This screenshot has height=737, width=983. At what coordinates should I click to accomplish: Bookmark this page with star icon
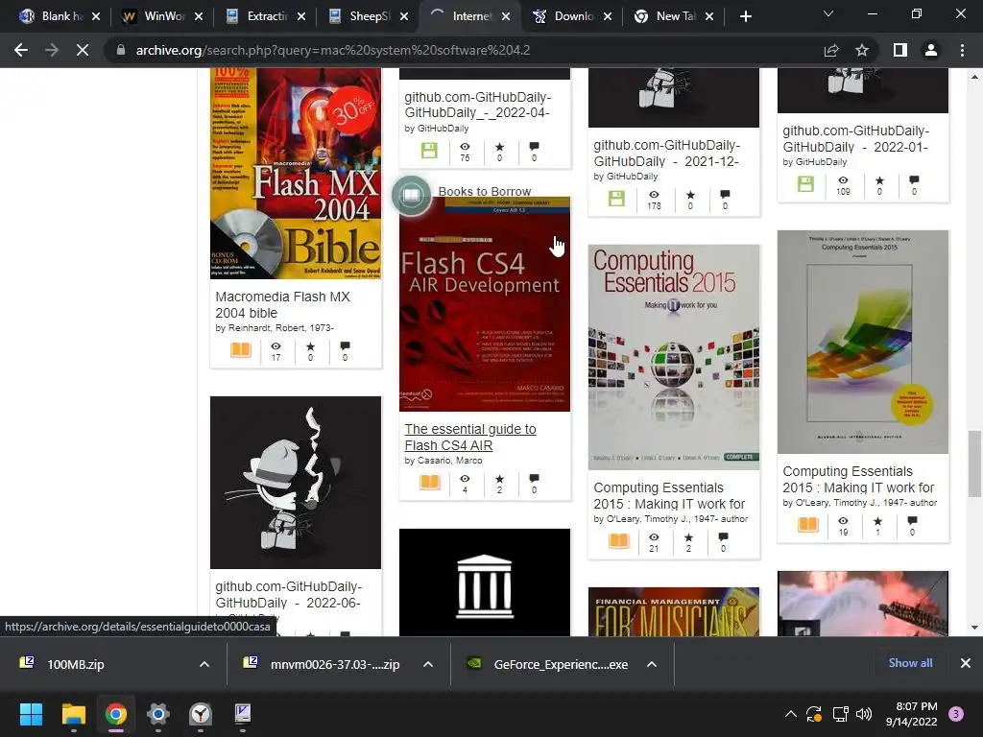pyautogui.click(x=862, y=50)
